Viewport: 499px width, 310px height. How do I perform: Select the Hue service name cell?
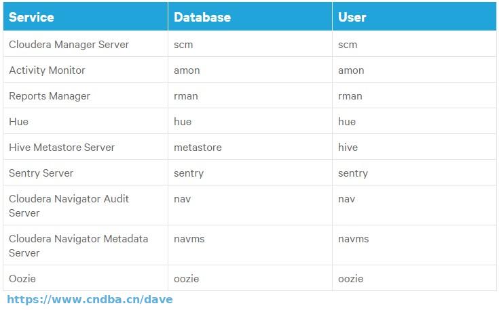pyautogui.click(x=86, y=121)
